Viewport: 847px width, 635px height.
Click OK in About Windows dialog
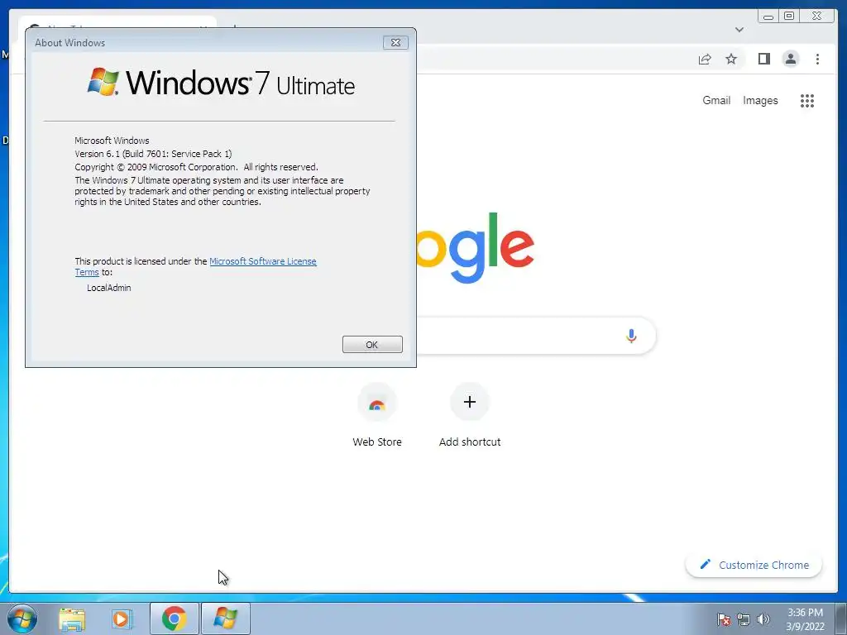pos(372,345)
